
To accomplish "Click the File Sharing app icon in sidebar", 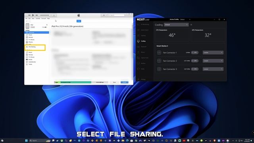I will pos(27,47).
